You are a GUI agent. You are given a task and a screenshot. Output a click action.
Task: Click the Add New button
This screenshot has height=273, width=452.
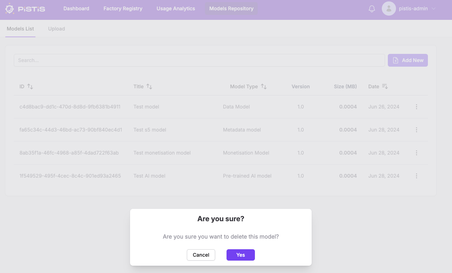click(x=408, y=60)
